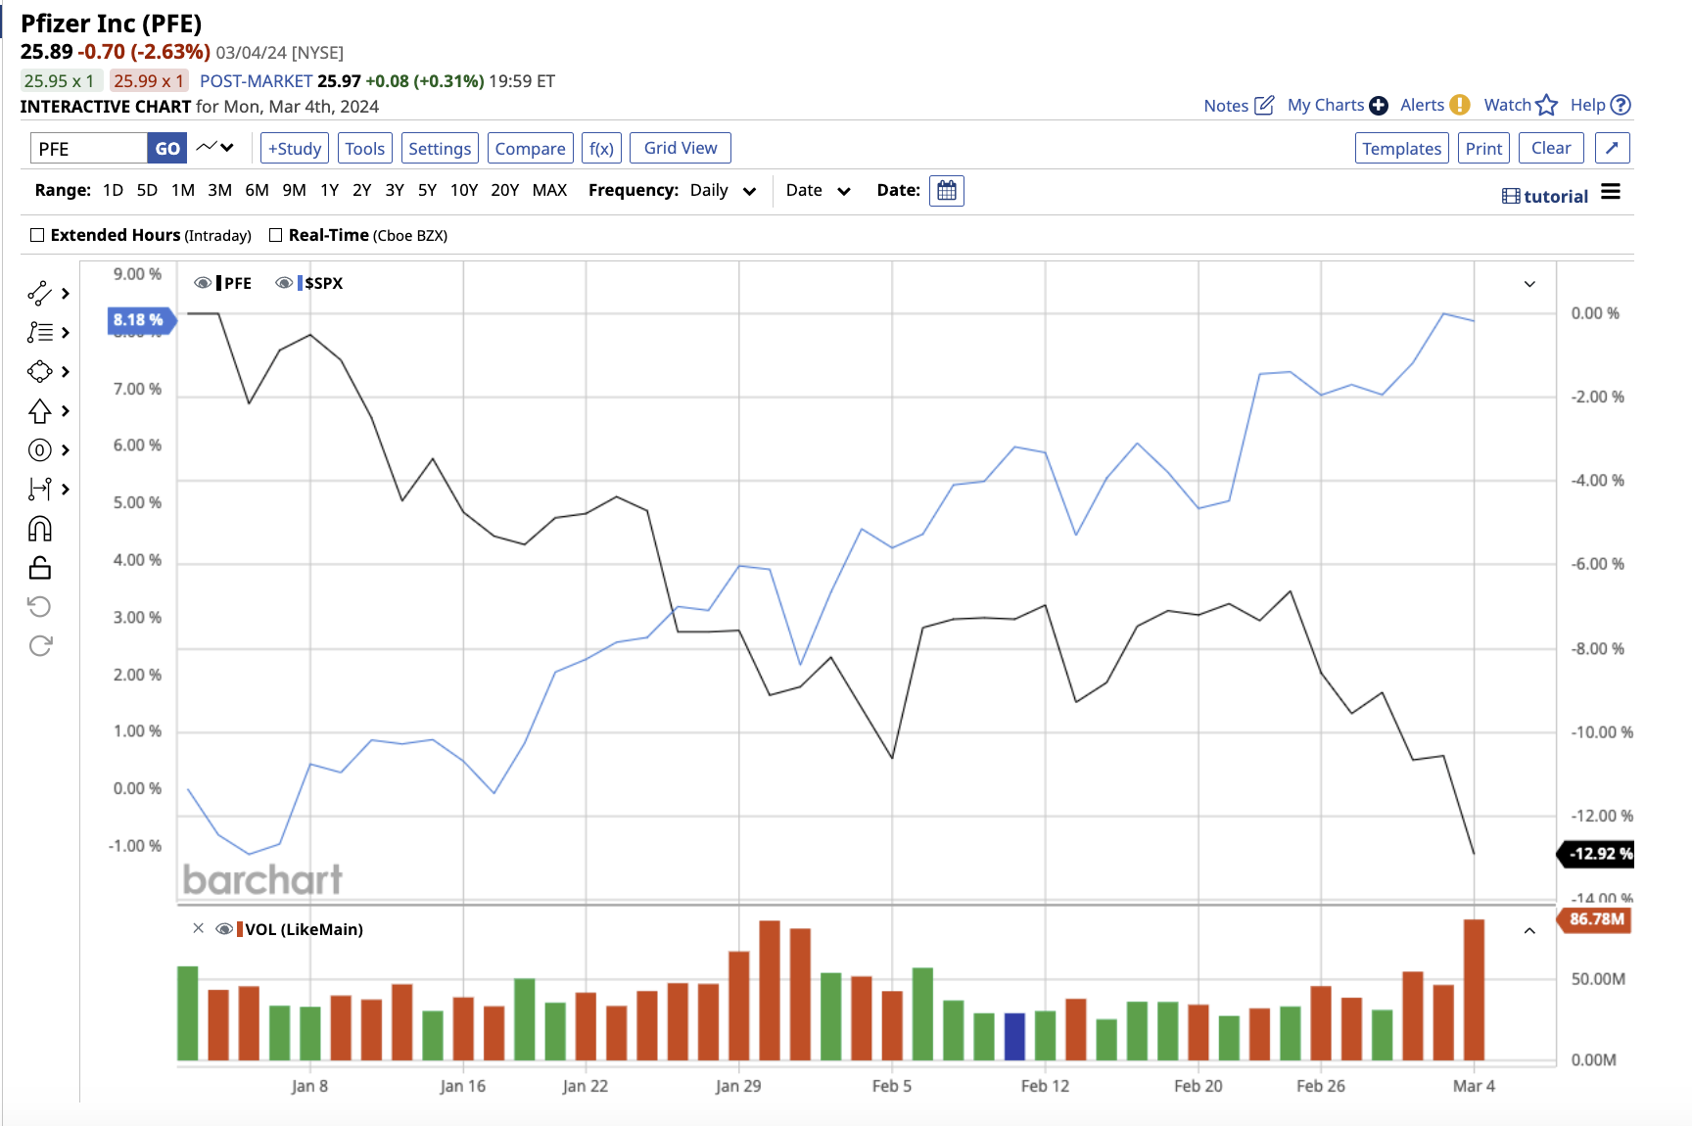Toggle the magnet snap tool

point(39,529)
